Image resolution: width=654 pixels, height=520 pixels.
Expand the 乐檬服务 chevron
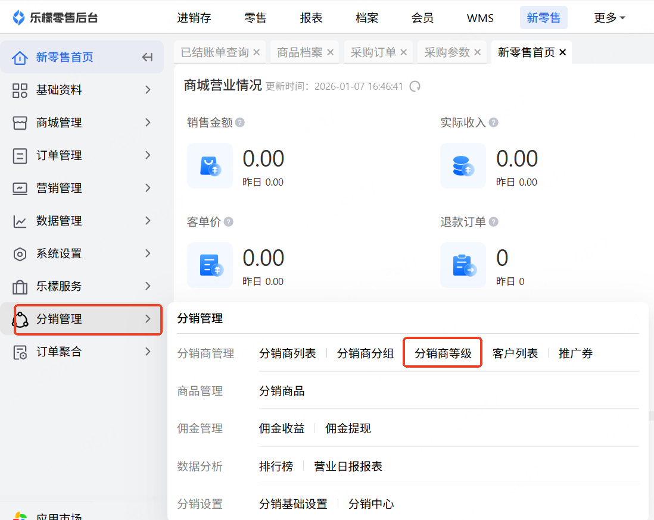[x=148, y=286]
